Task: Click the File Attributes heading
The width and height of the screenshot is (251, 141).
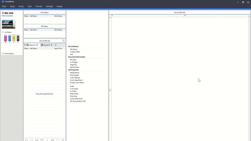Action: point(73,46)
